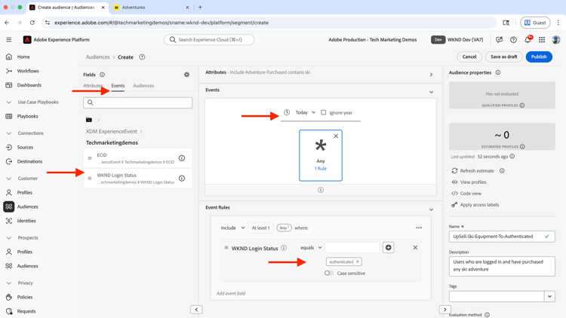The width and height of the screenshot is (566, 318).
Task: Reload the browser page
Action: [x=32, y=23]
